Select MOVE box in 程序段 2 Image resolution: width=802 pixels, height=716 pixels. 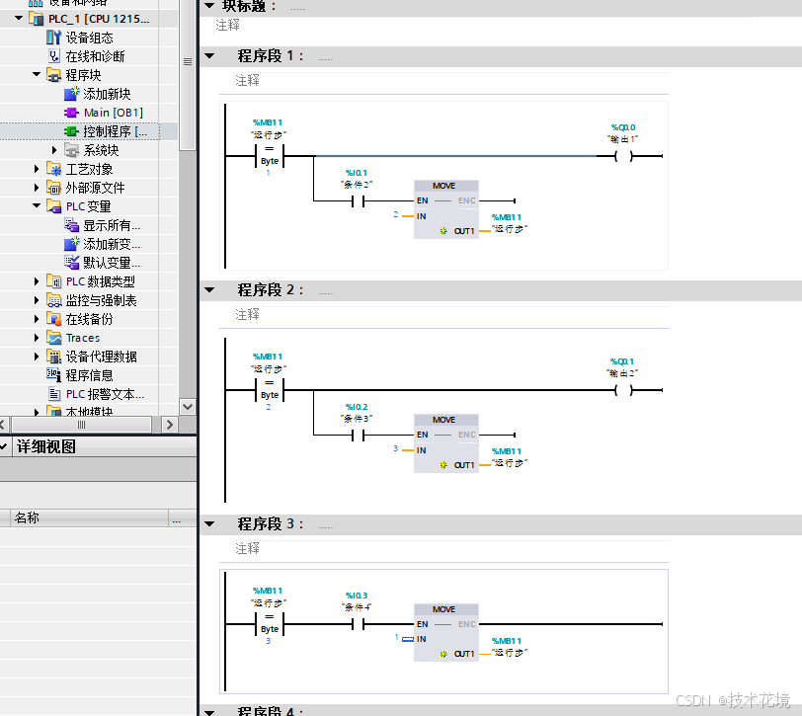click(x=446, y=443)
